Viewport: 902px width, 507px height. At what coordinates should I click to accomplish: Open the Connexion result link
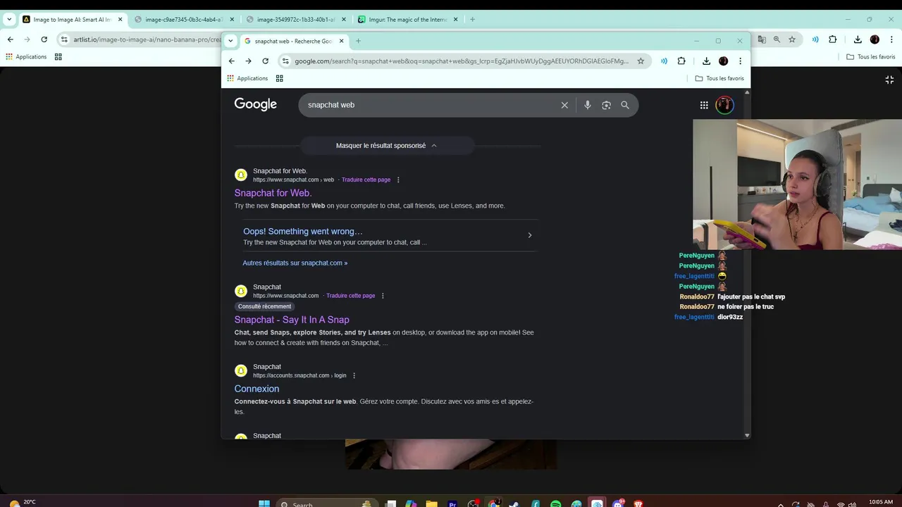click(257, 389)
